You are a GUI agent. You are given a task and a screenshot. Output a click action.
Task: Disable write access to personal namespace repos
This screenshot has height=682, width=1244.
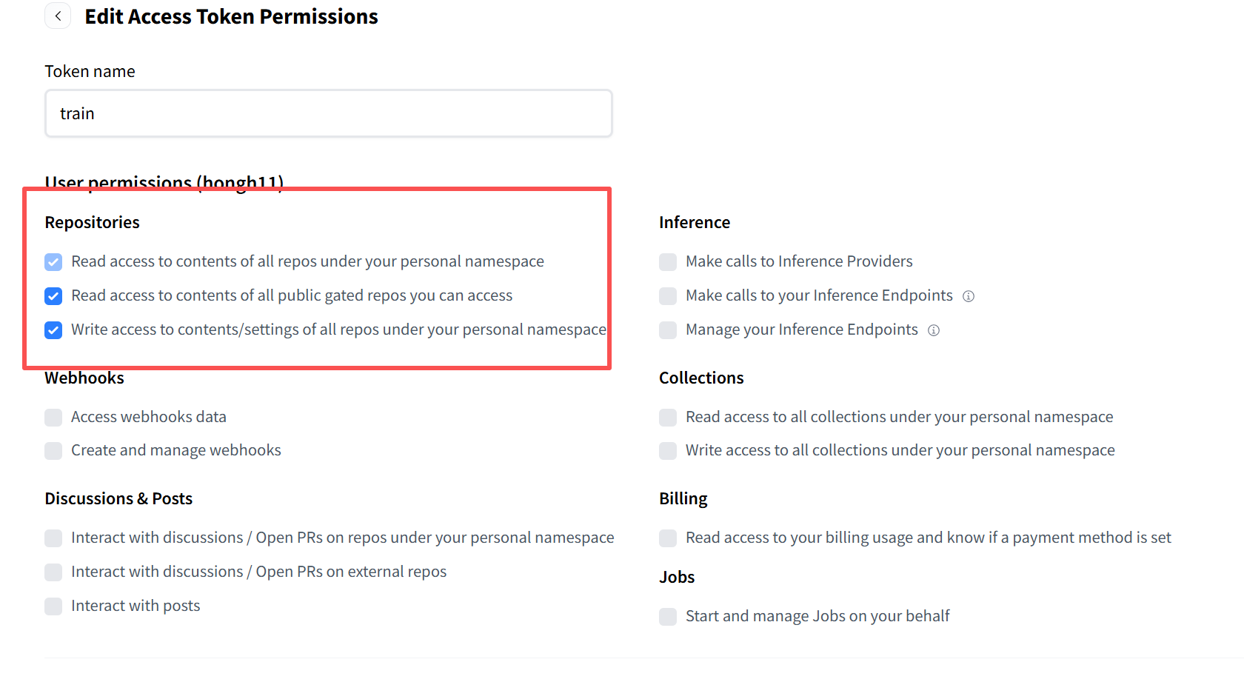pos(53,330)
